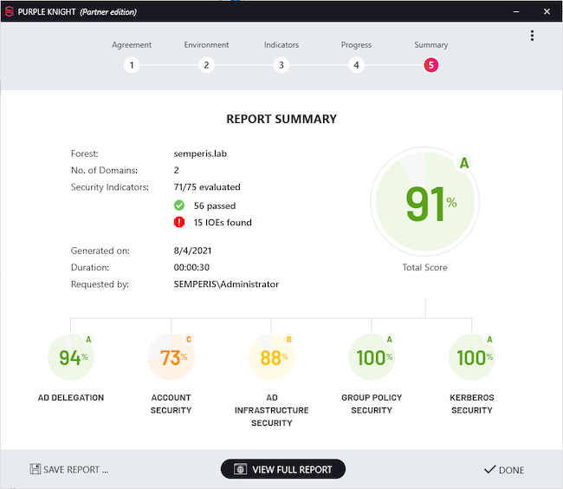
Task: Click the green passed checkmark icon
Action: pyautogui.click(x=179, y=205)
